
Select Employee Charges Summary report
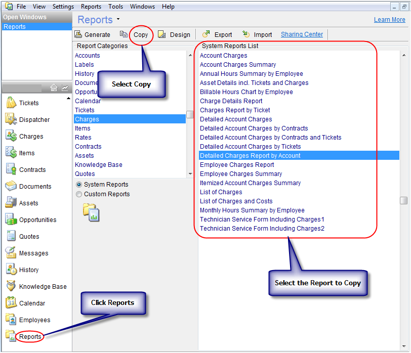241,174
